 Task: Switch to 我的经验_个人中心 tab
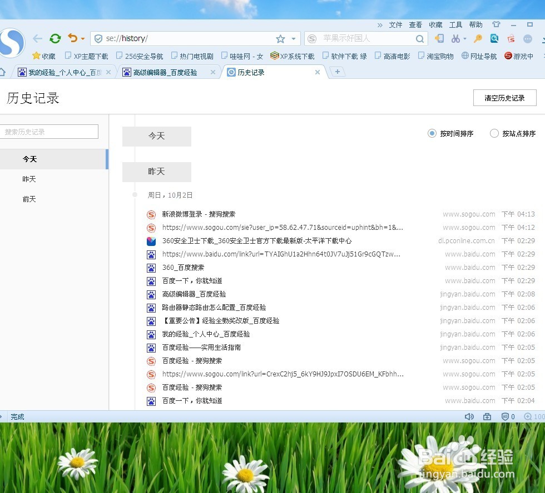[65, 72]
